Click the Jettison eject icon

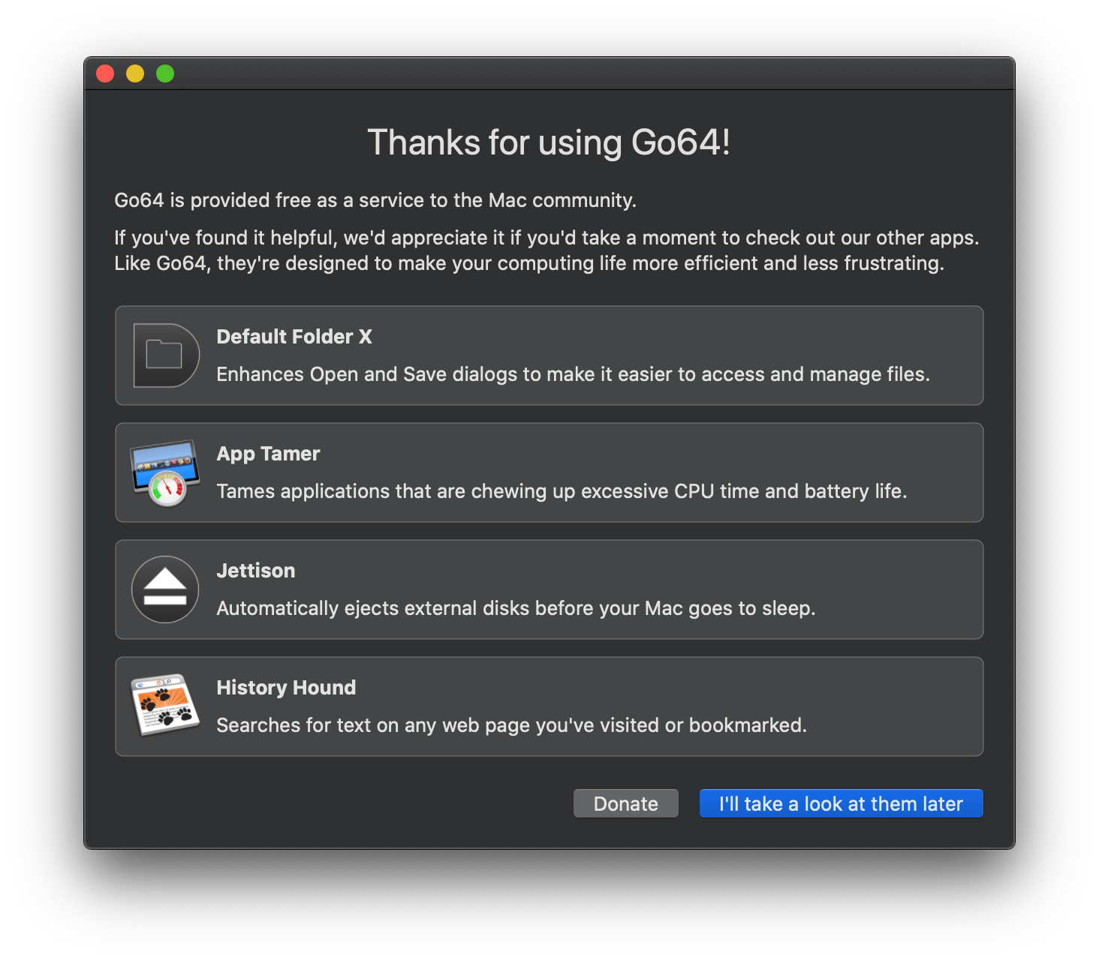coord(165,589)
